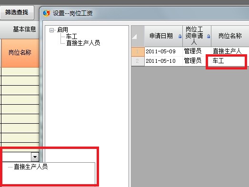Open the 基本信息 tab

(24, 30)
